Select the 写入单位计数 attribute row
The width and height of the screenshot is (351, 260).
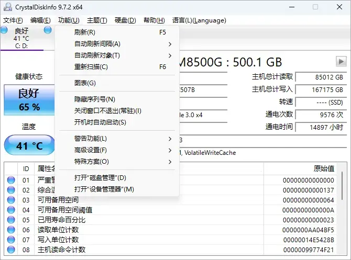[x=171, y=240]
